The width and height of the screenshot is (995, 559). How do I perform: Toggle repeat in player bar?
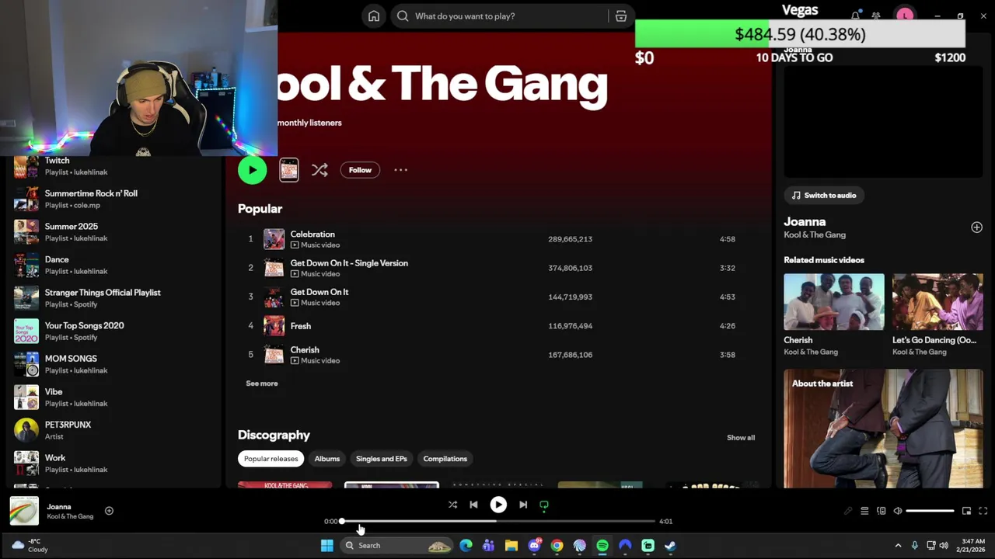(544, 505)
